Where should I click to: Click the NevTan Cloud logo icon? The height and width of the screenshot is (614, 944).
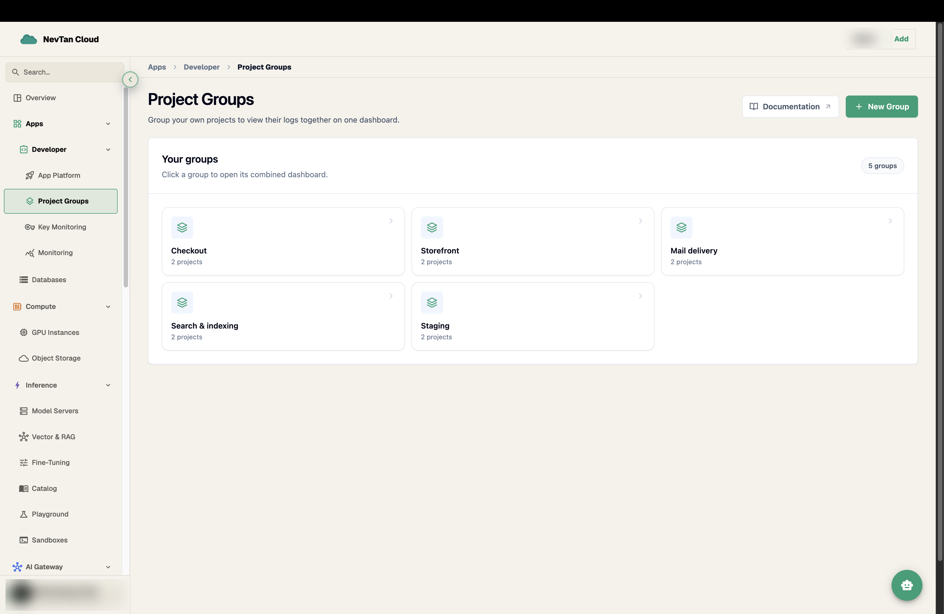(x=28, y=39)
